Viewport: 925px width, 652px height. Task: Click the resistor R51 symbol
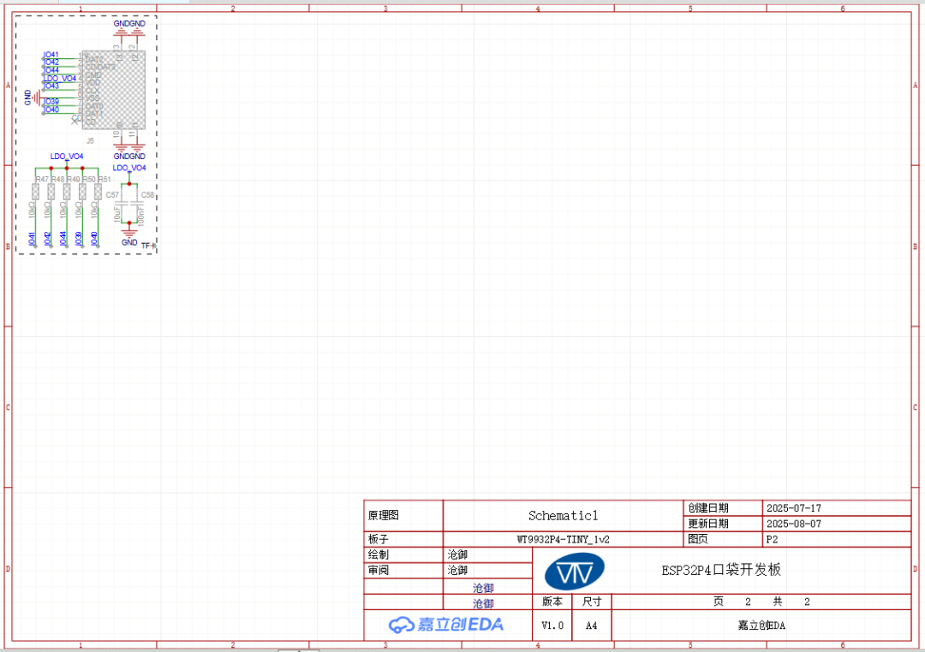click(98, 192)
